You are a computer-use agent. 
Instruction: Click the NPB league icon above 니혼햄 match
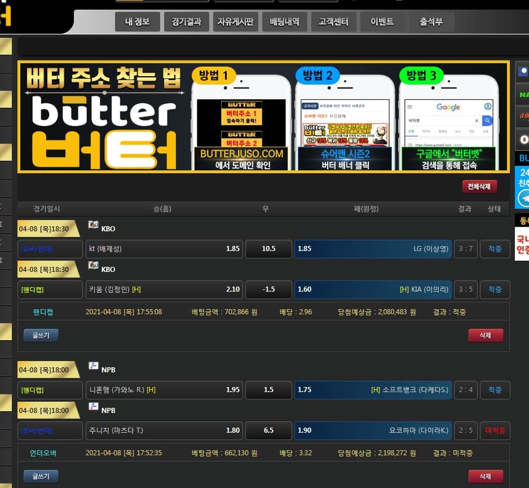click(x=94, y=366)
